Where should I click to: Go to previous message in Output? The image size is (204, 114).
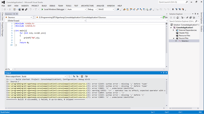coord(74,76)
